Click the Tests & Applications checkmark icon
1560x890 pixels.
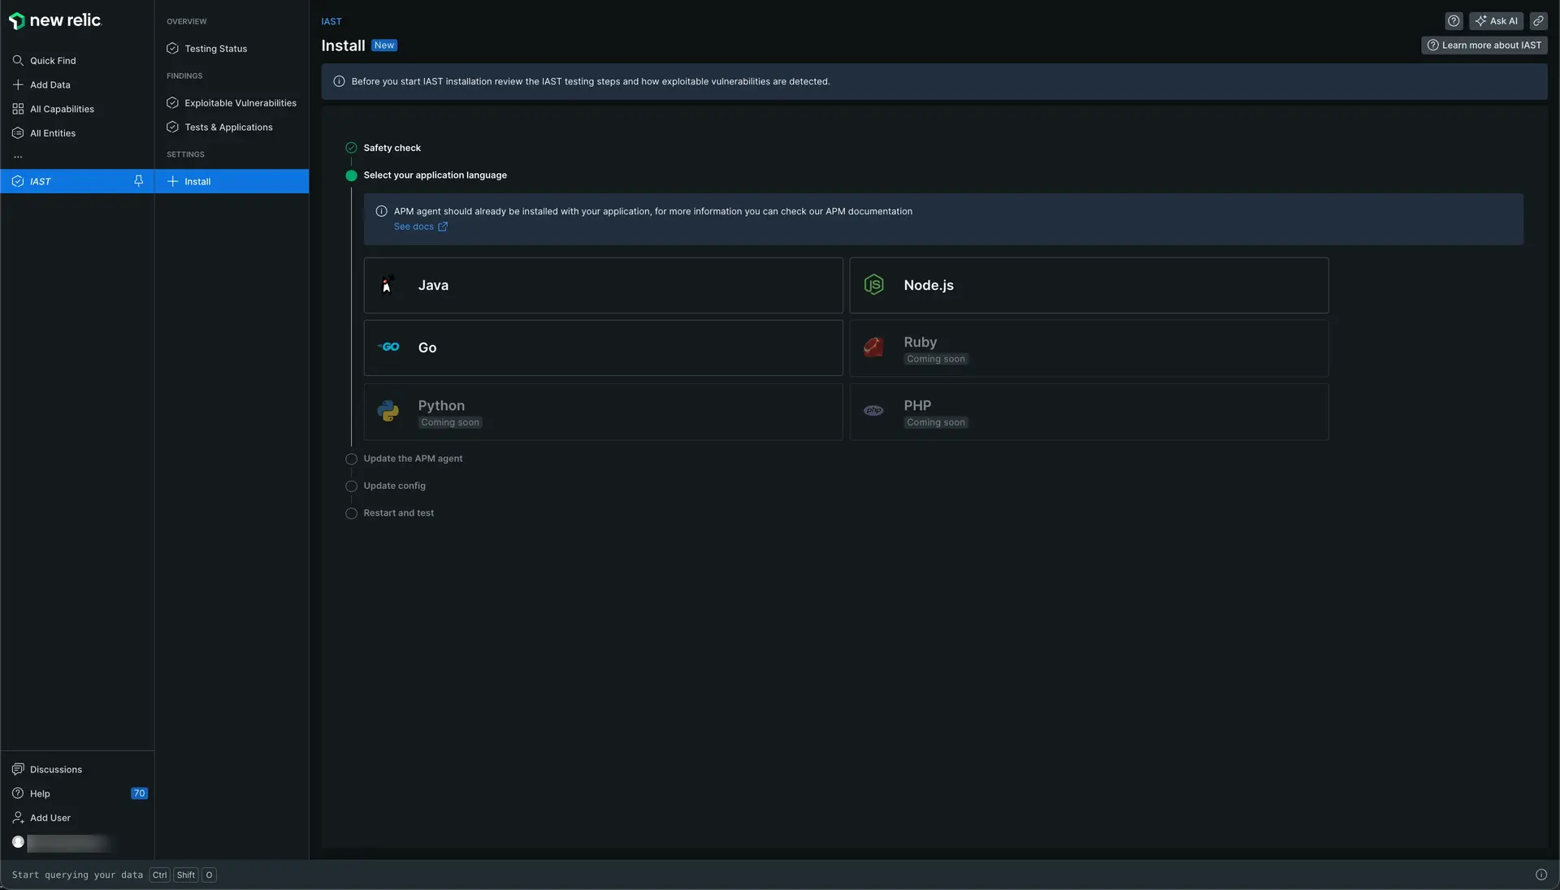(172, 128)
